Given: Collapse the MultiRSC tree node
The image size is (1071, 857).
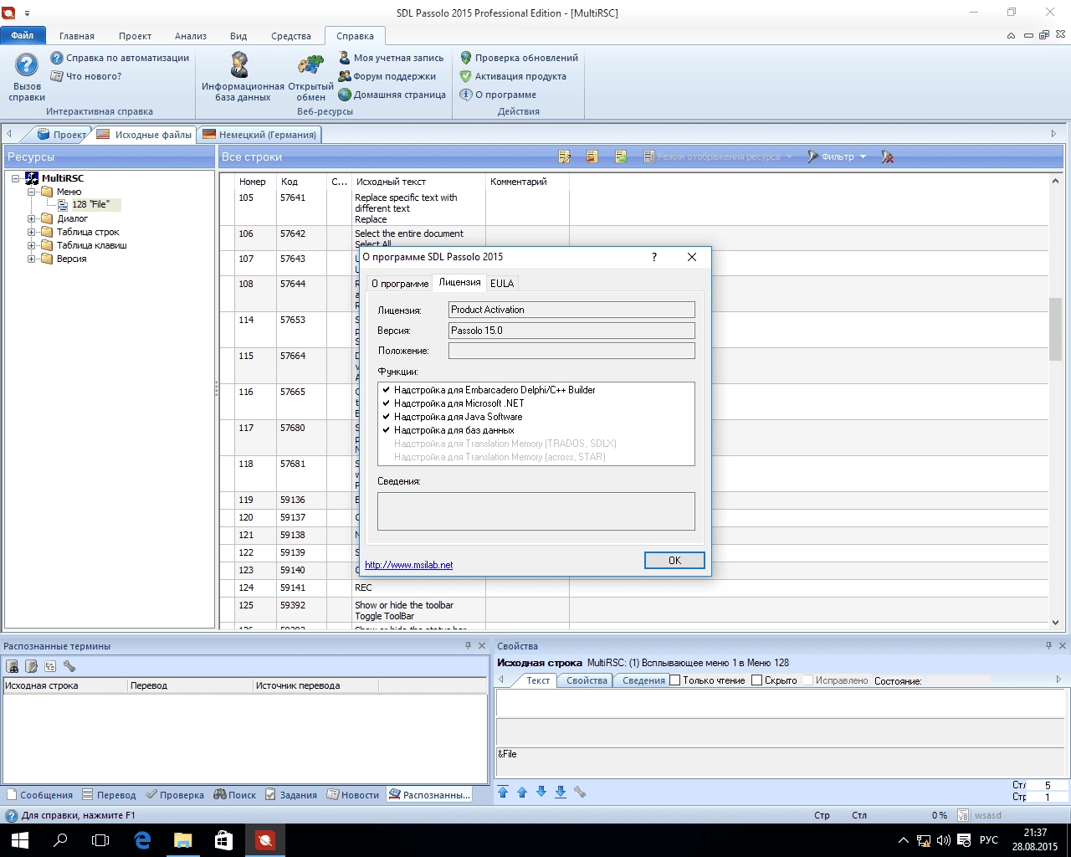Looking at the screenshot, I should point(16,178).
